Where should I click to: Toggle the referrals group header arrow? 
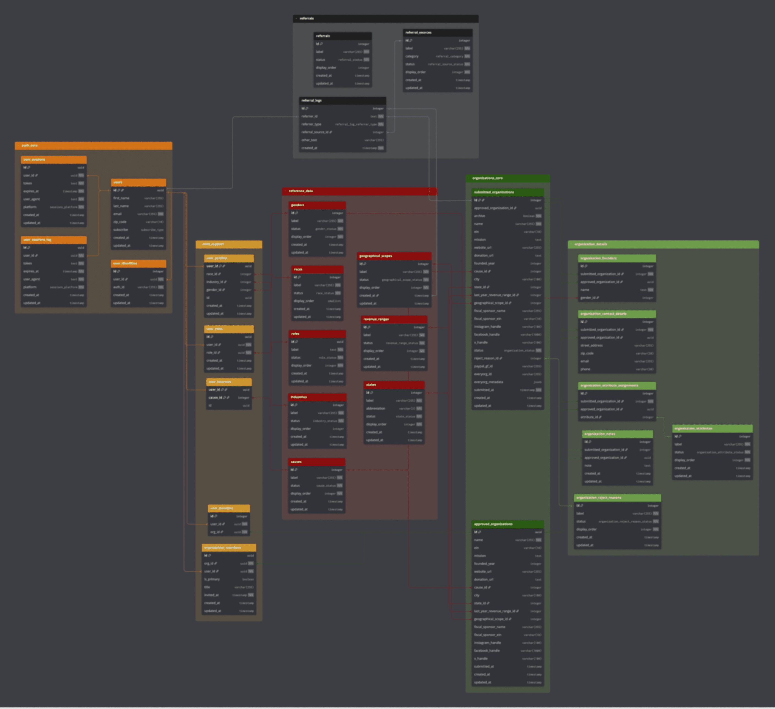point(296,18)
